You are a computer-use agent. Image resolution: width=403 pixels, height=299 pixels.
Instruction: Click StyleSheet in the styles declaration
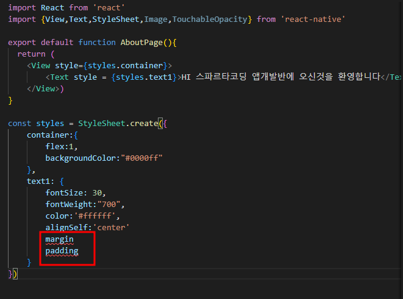click(x=102, y=124)
